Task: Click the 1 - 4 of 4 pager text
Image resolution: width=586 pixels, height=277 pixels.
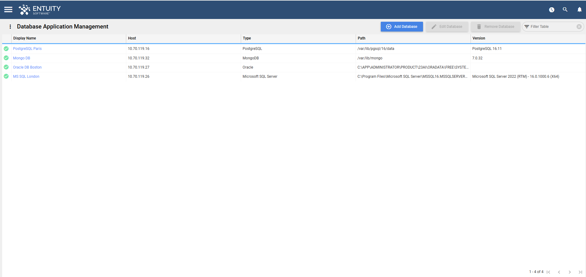Action: [x=536, y=272]
